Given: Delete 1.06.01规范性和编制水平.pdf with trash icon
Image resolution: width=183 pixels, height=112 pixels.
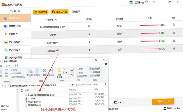Looking at the screenshot, I should click(x=174, y=25).
